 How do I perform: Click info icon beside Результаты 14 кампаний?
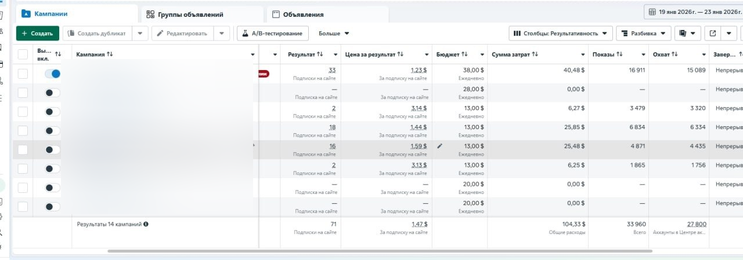point(146,224)
